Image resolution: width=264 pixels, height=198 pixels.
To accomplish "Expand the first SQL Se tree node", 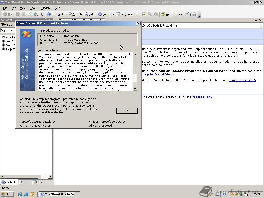I will [3, 37].
